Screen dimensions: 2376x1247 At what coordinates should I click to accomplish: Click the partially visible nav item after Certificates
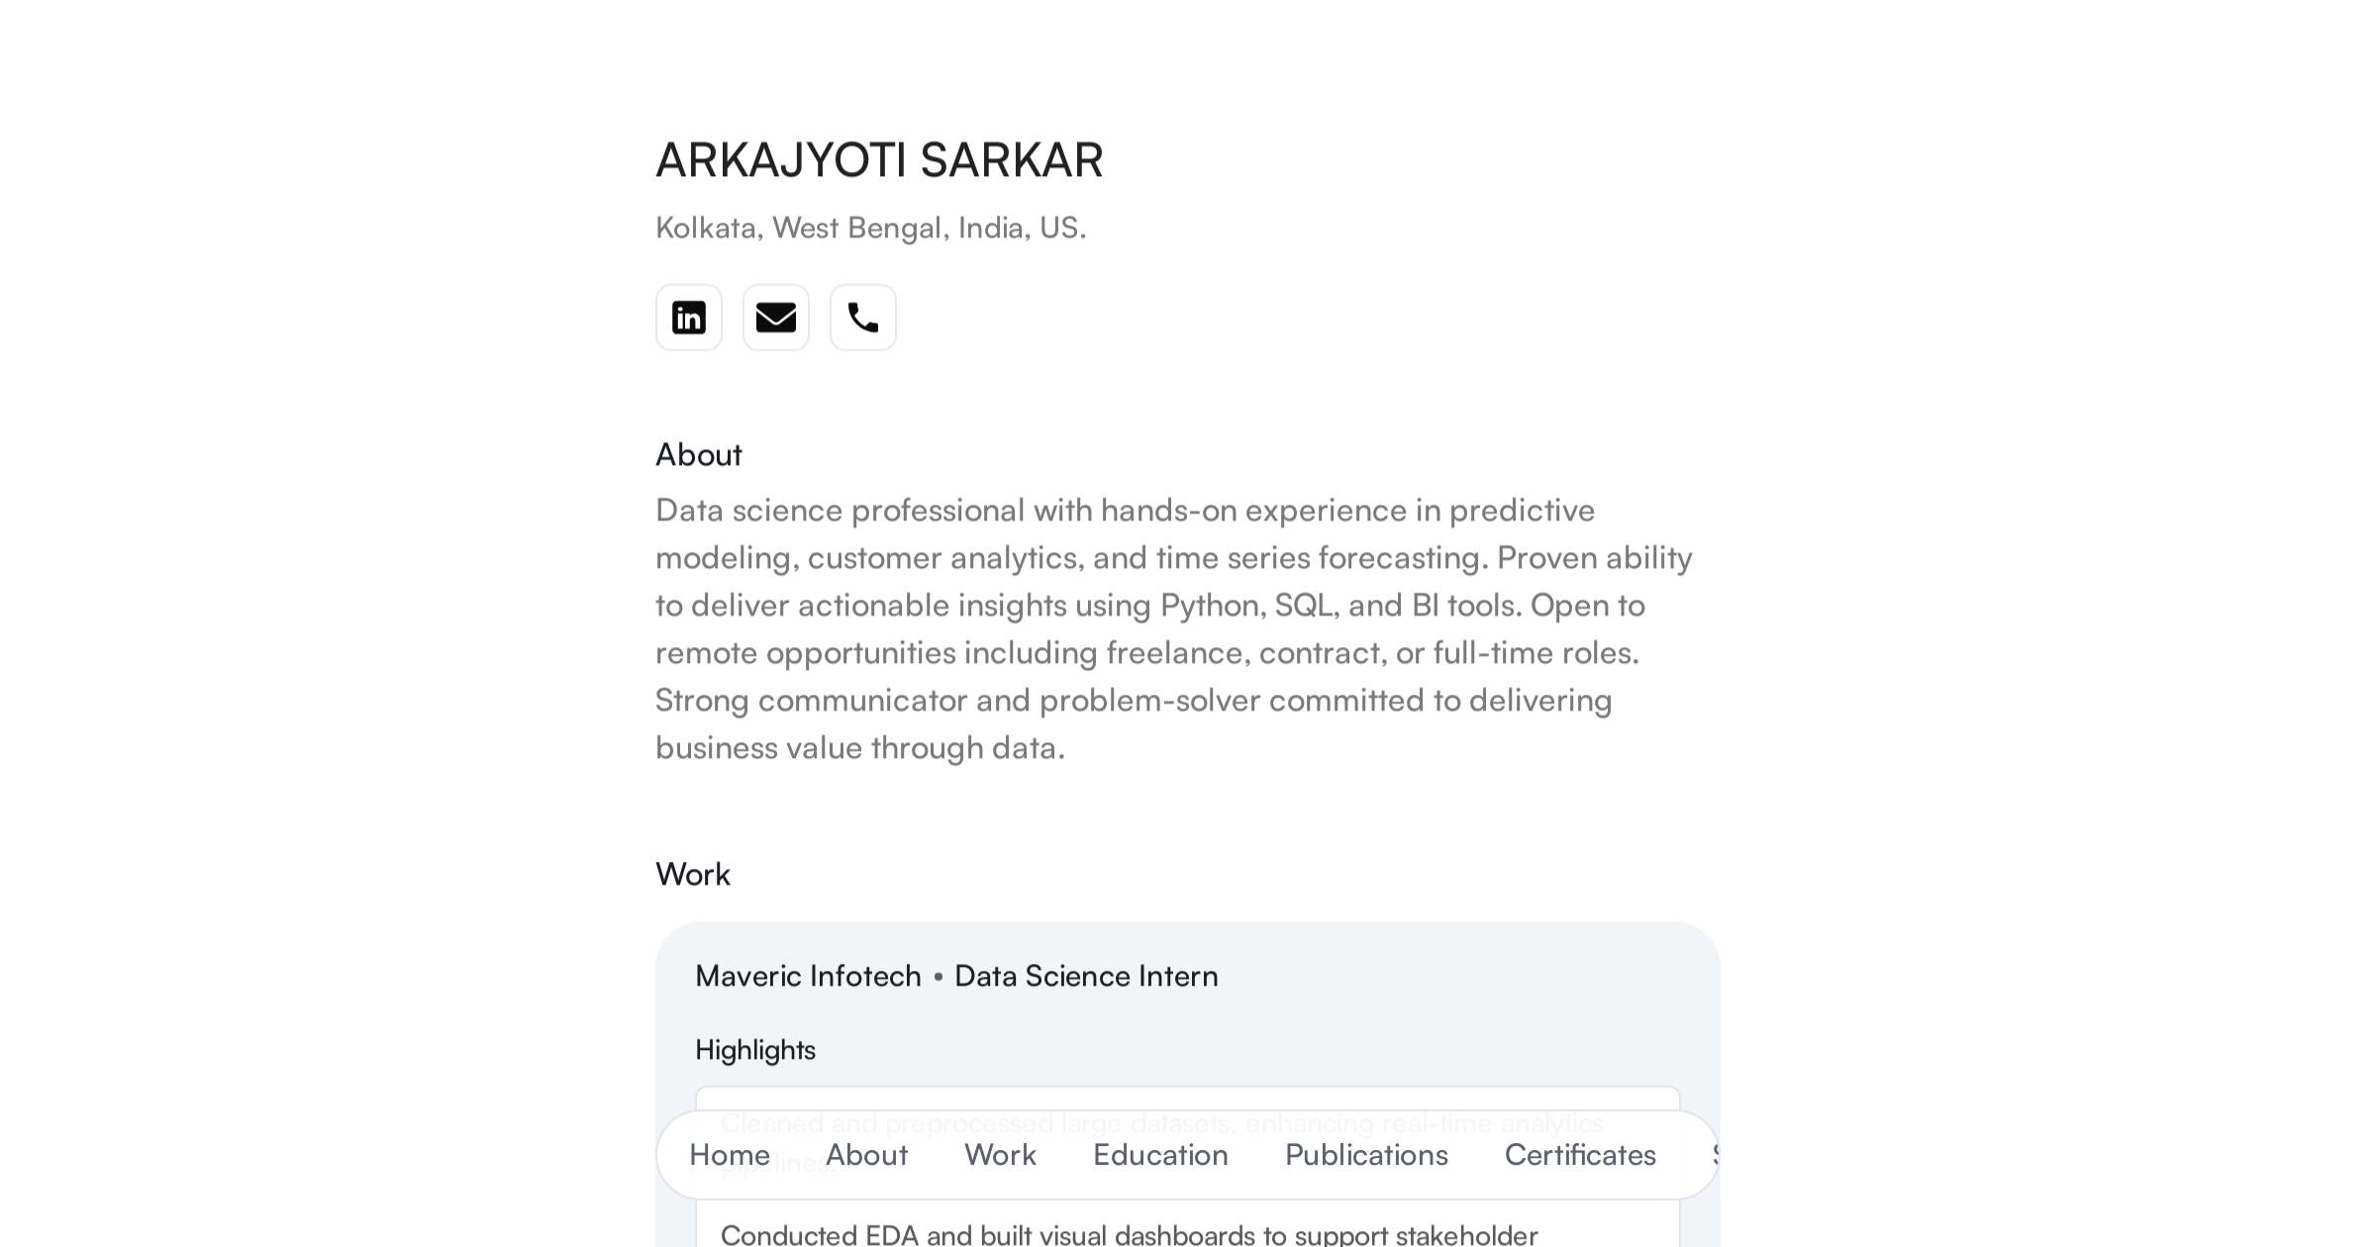(1716, 1155)
